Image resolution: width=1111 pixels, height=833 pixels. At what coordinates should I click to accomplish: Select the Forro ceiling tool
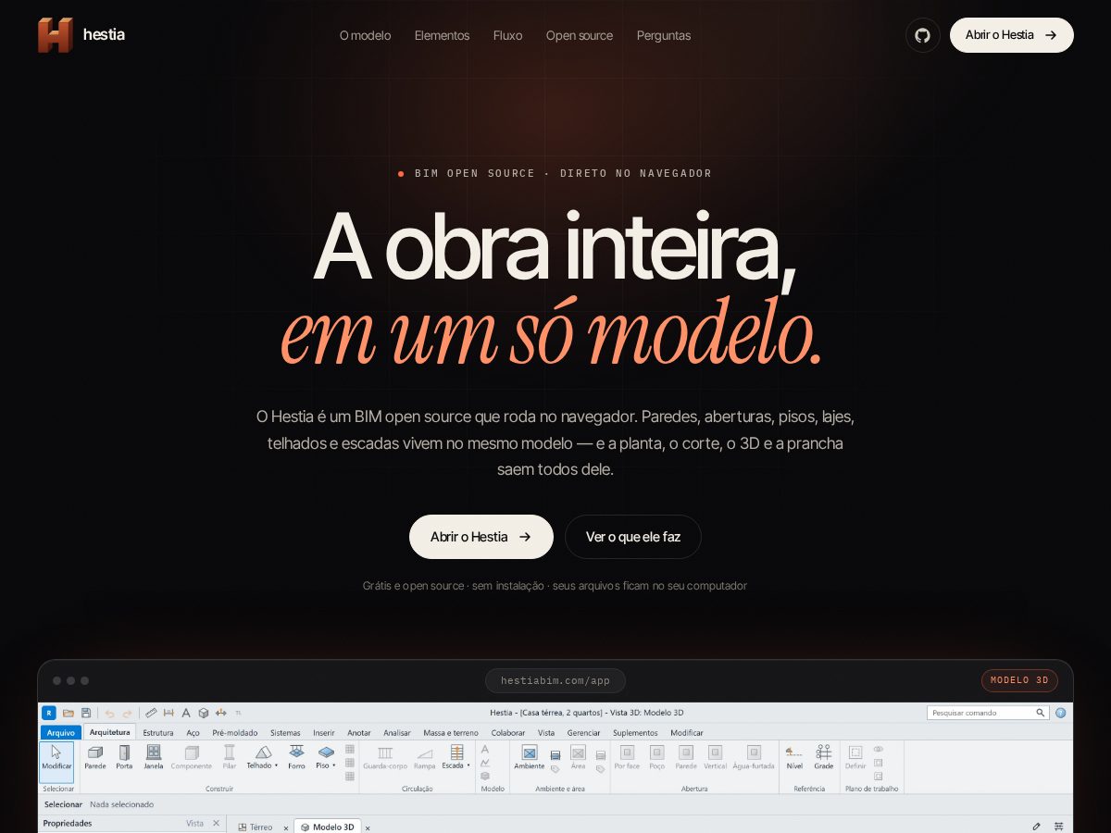point(296,758)
